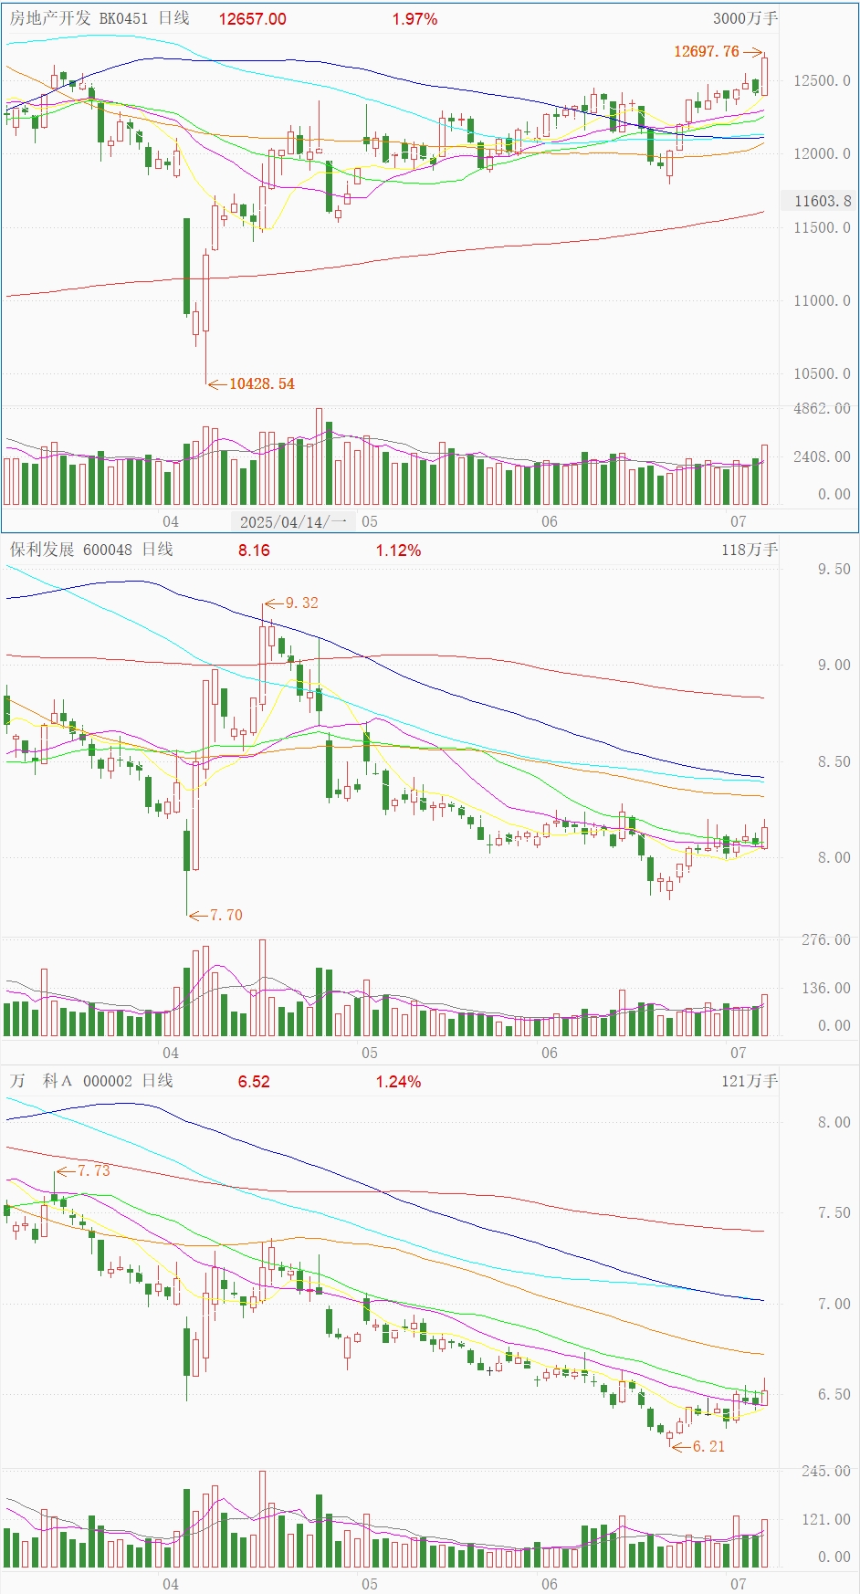Click the 07 month label under the 万科A chart
The width and height of the screenshot is (860, 1594).
[x=738, y=1584]
